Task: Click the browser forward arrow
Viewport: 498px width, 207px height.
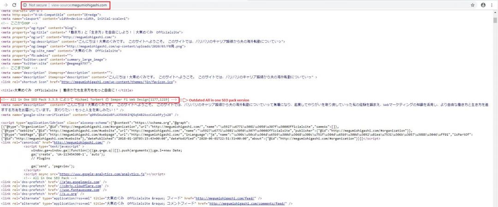Action: 6,5
